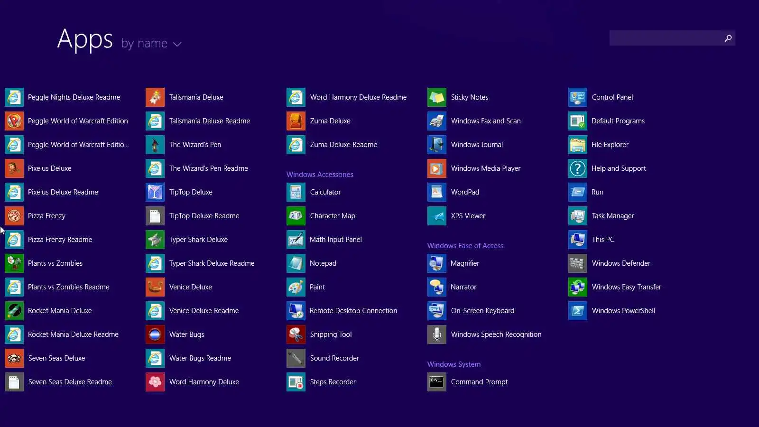Select the Windows Ease of Access header
This screenshot has height=427, width=759.
[x=465, y=246]
